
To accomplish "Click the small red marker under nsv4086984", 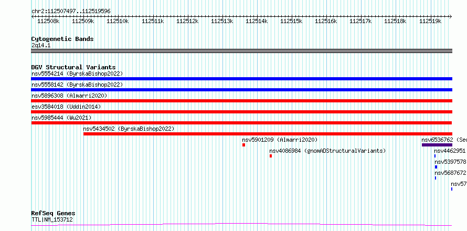I will pos(271,156).
